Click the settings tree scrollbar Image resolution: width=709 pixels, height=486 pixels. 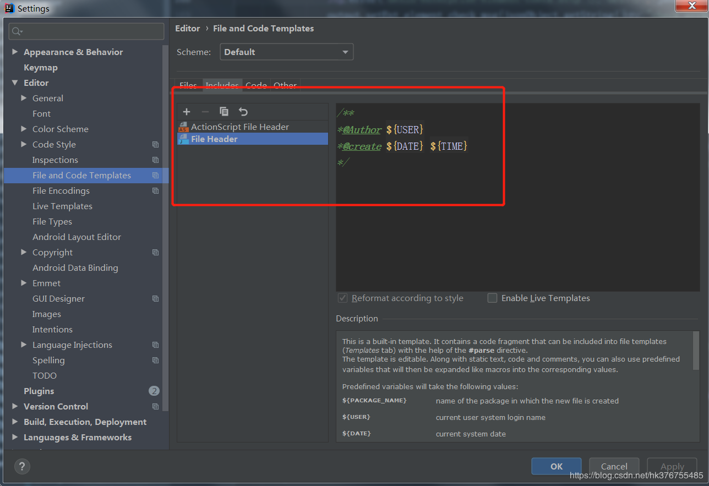click(166, 227)
